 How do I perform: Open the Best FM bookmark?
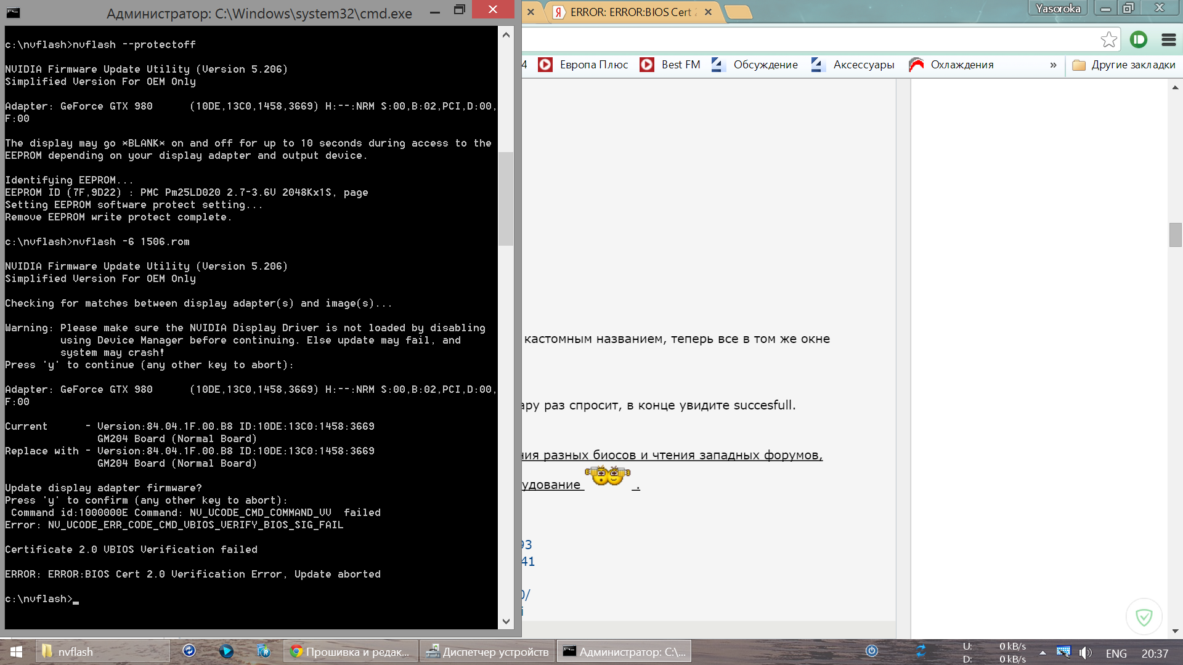point(670,65)
